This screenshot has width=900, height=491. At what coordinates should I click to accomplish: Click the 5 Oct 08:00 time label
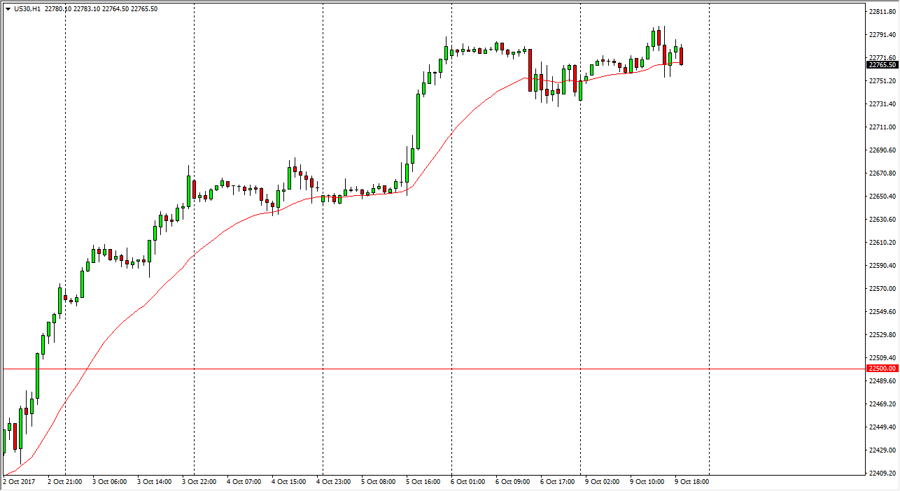point(379,482)
